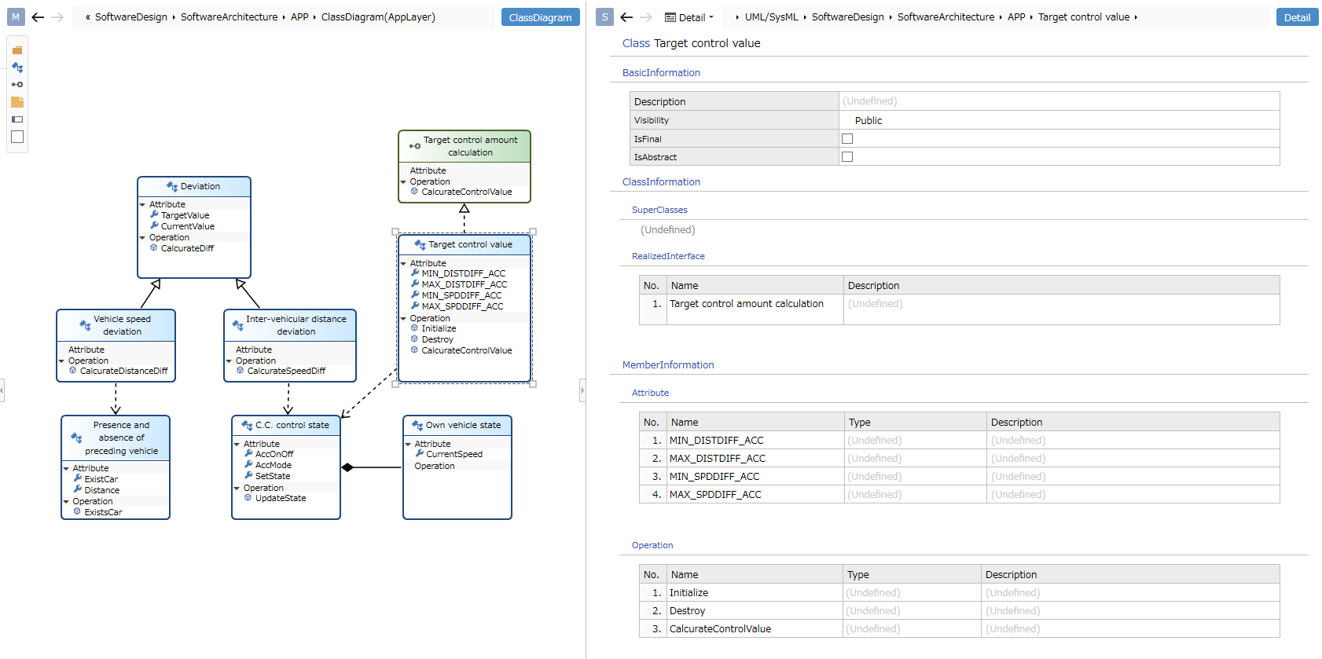Open Target control amount calculation realized interface
The width and height of the screenshot is (1322, 659).
746,304
